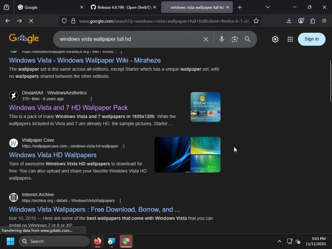Screen dimensions: 332x249
Task: Open Windows Vista Wallpaper Wiki Miraheze link
Action: pyautogui.click(x=85, y=60)
